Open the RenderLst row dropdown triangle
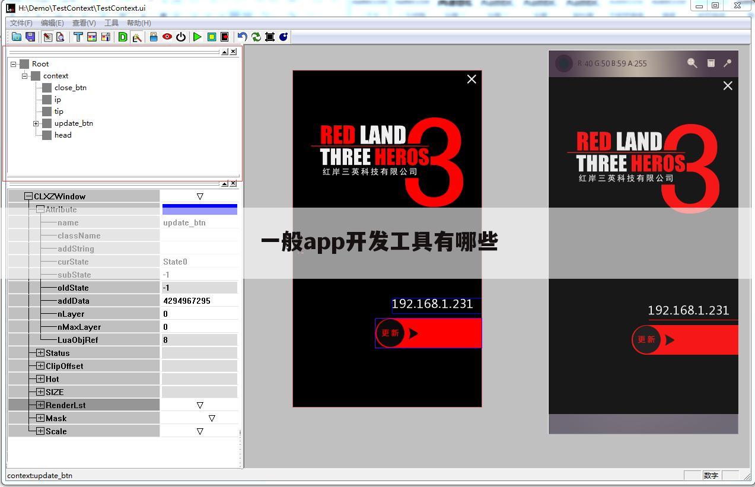 click(x=200, y=405)
